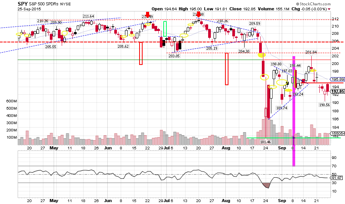Click the 10 RSI axis label

[x=334, y=191]
